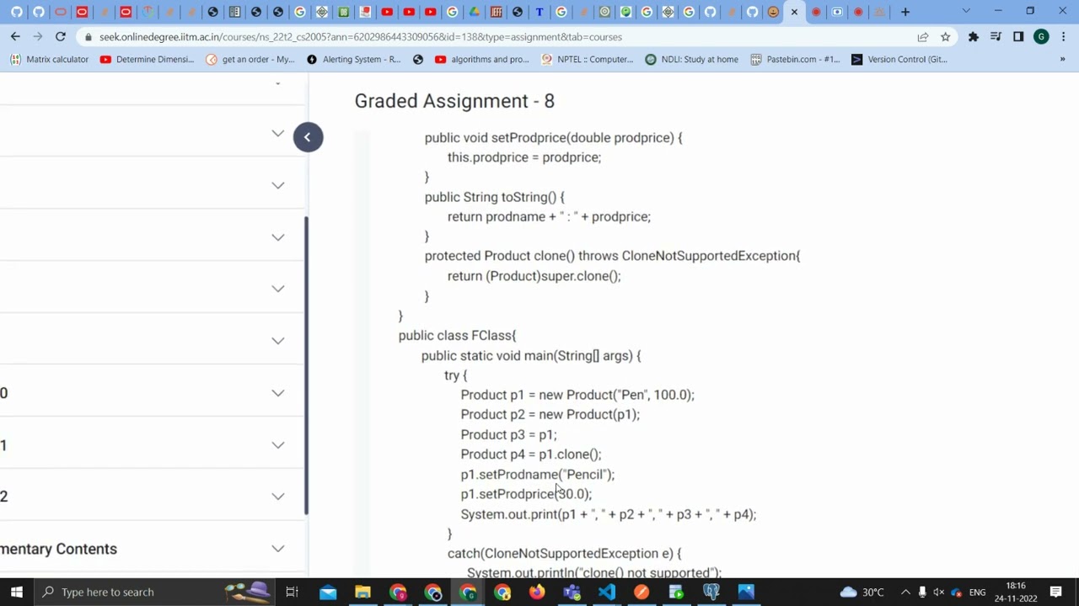The height and width of the screenshot is (606, 1079).
Task: Click the browser forward arrow
Action: pos(38,36)
